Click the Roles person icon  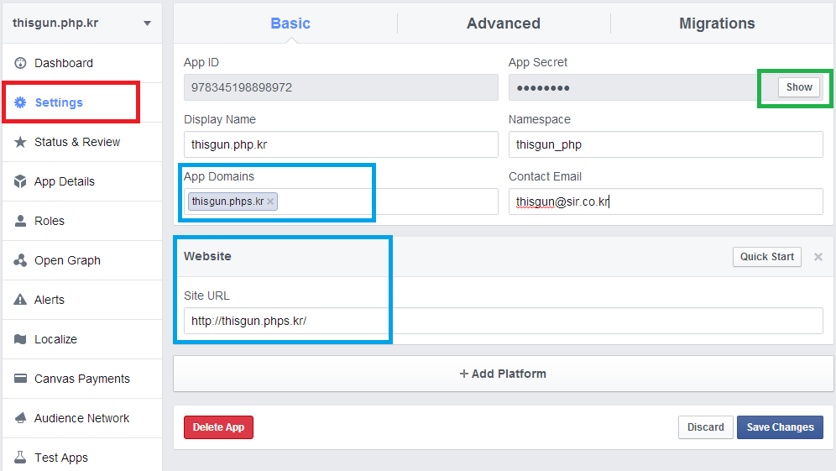click(20, 221)
